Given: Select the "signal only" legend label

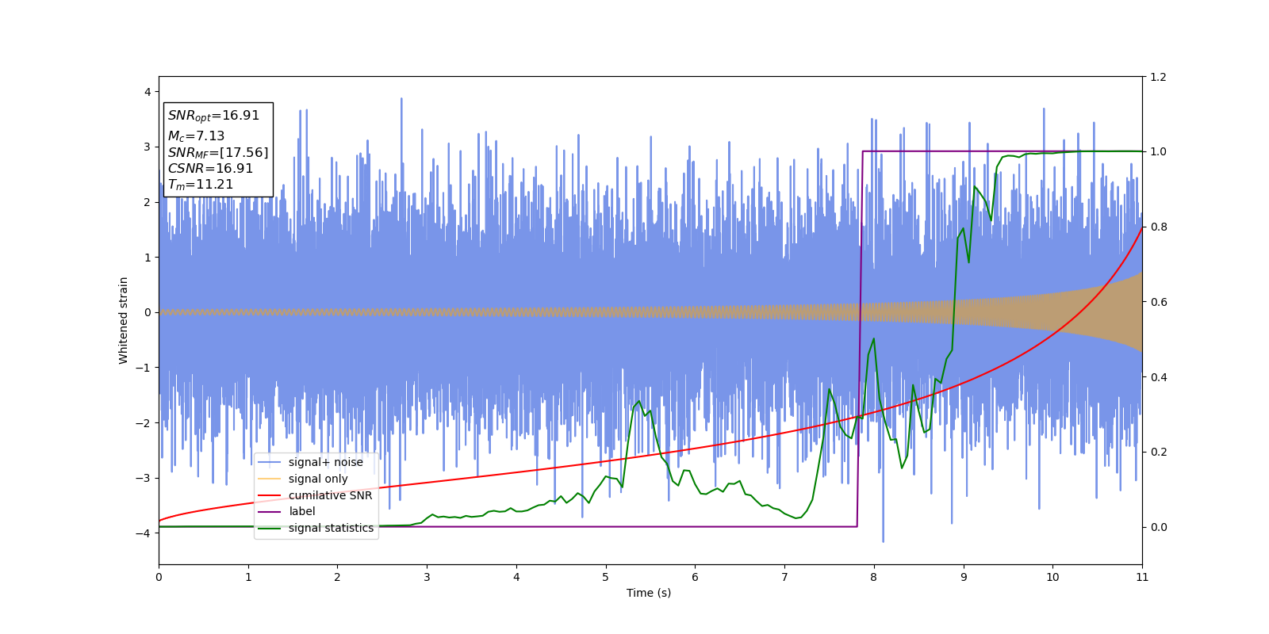Looking at the screenshot, I should pos(318,479).
